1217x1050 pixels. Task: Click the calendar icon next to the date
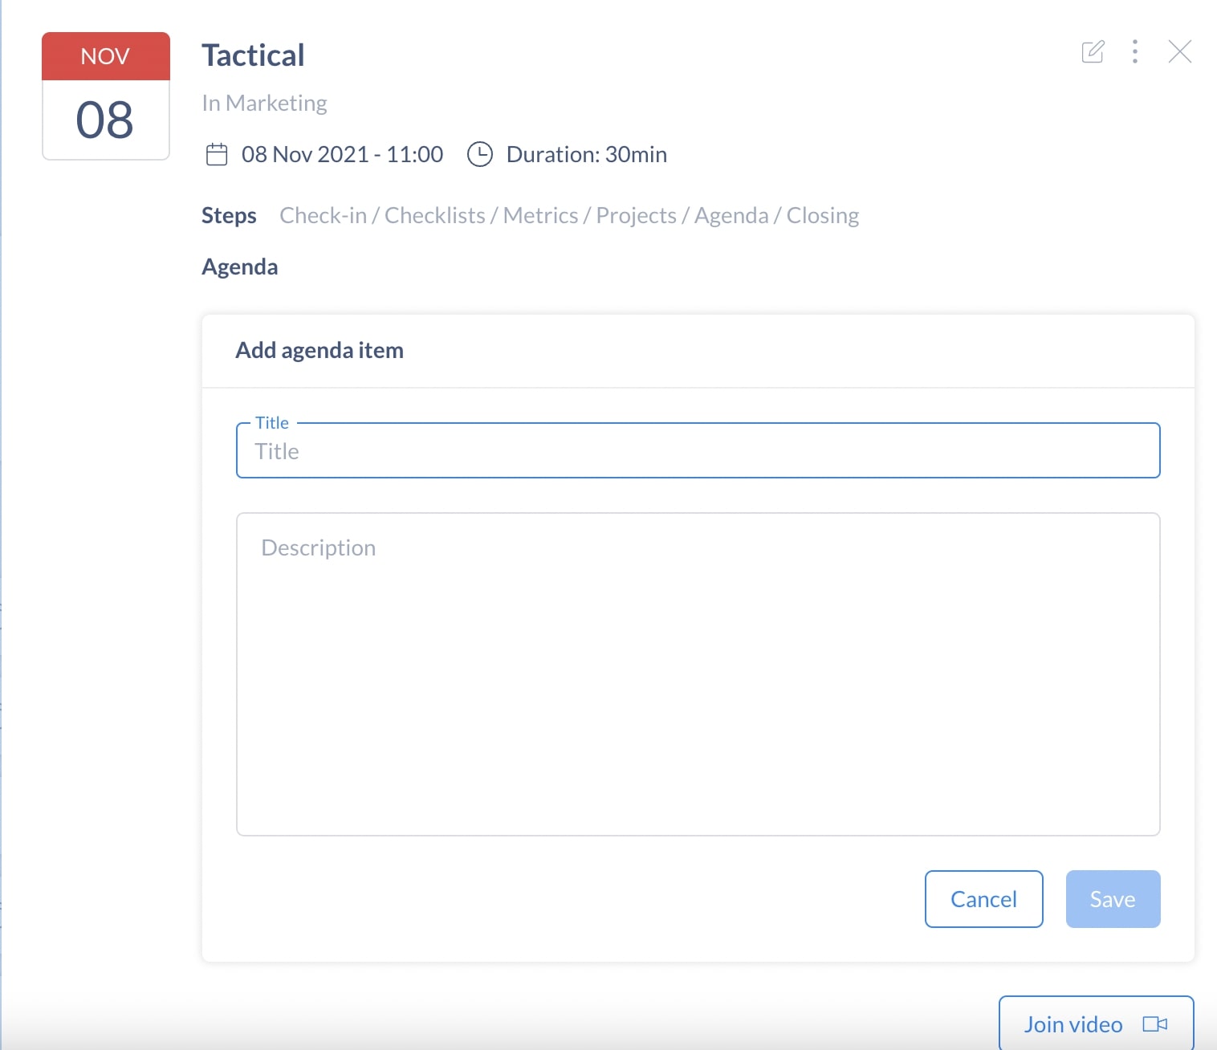(x=217, y=154)
